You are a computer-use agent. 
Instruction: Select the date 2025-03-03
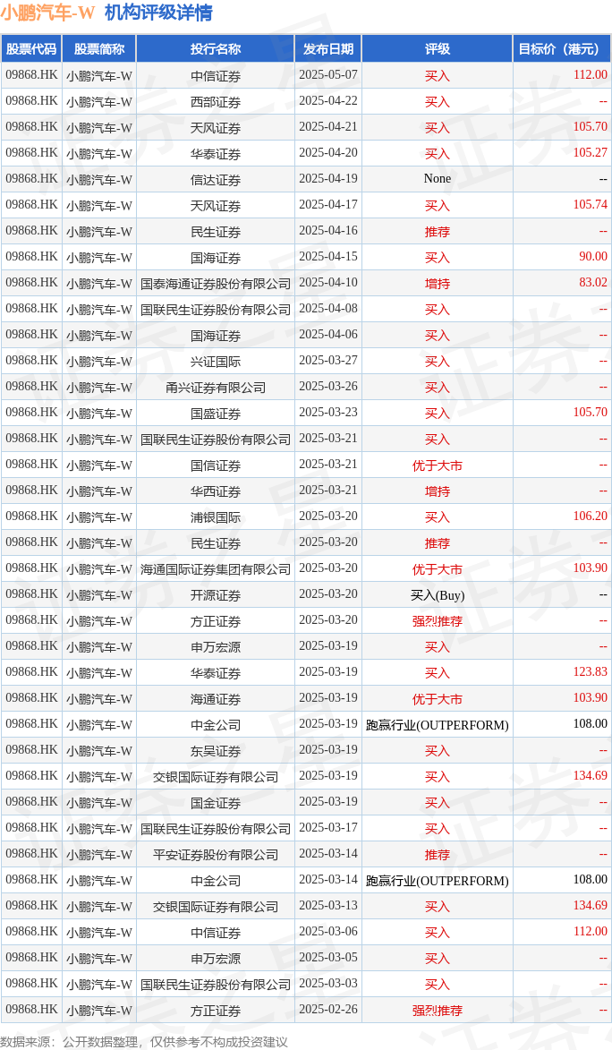pyautogui.click(x=328, y=985)
